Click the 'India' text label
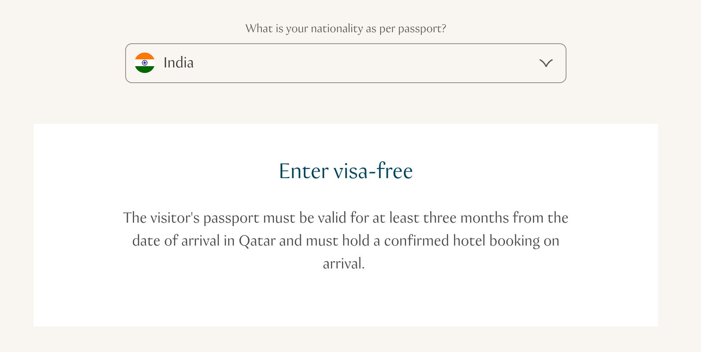The image size is (701, 352). point(179,63)
